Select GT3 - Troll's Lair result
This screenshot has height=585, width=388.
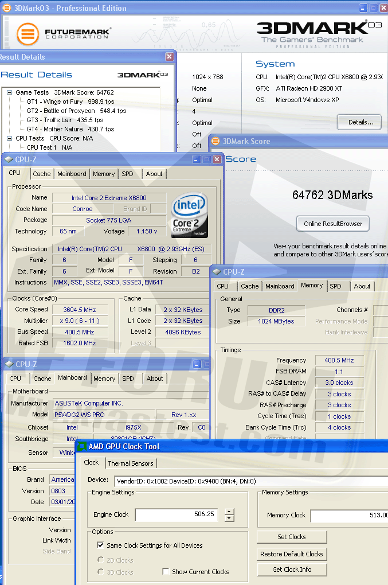tap(65, 120)
